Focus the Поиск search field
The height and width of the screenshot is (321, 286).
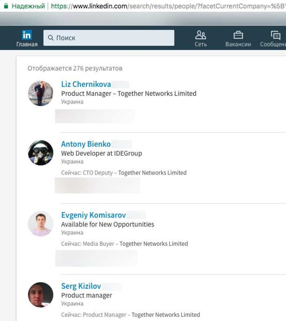109,38
